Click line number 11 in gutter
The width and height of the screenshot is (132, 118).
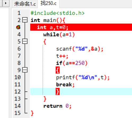point(17,84)
